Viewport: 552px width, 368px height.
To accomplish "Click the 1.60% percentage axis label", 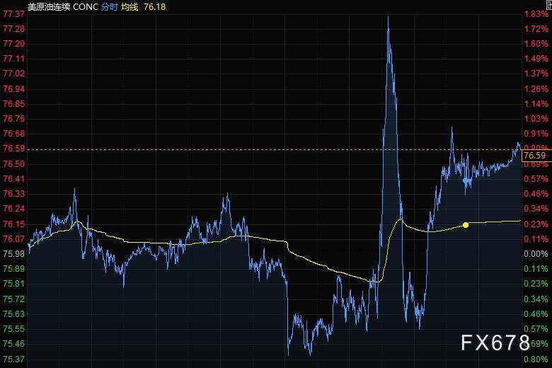I will coord(536,44).
